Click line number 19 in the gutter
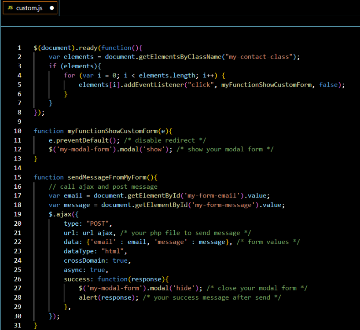This screenshot has height=330, width=360. [18, 214]
